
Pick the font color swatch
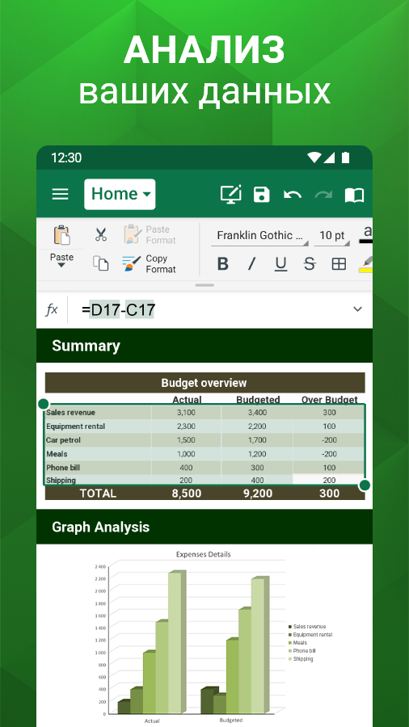[366, 235]
